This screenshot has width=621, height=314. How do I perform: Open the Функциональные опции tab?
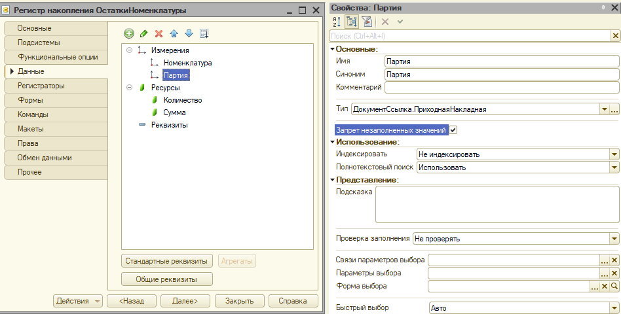coord(56,57)
